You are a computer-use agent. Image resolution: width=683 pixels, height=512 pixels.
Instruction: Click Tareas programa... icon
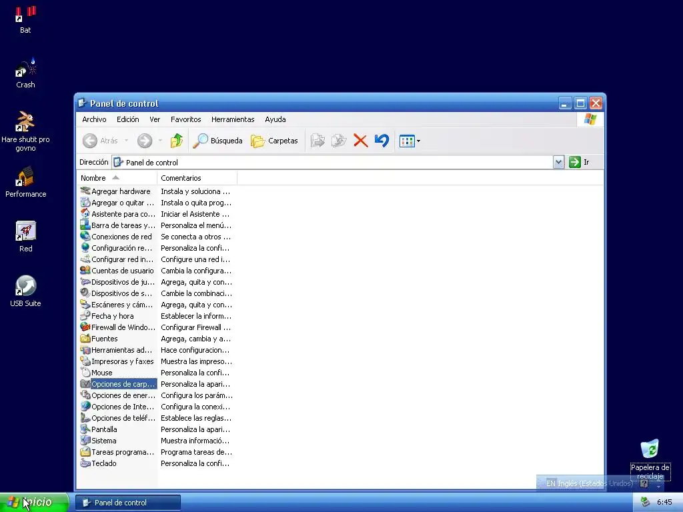pyautogui.click(x=85, y=451)
